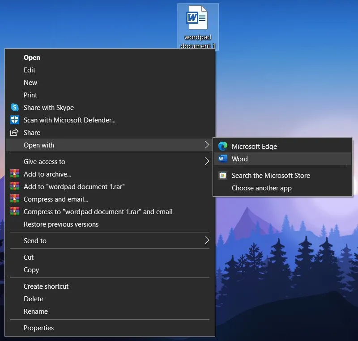
Task: Expand the Open with submenu chevron
Action: (207, 145)
